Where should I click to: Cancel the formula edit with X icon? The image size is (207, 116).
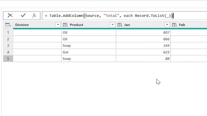(x=10, y=15)
